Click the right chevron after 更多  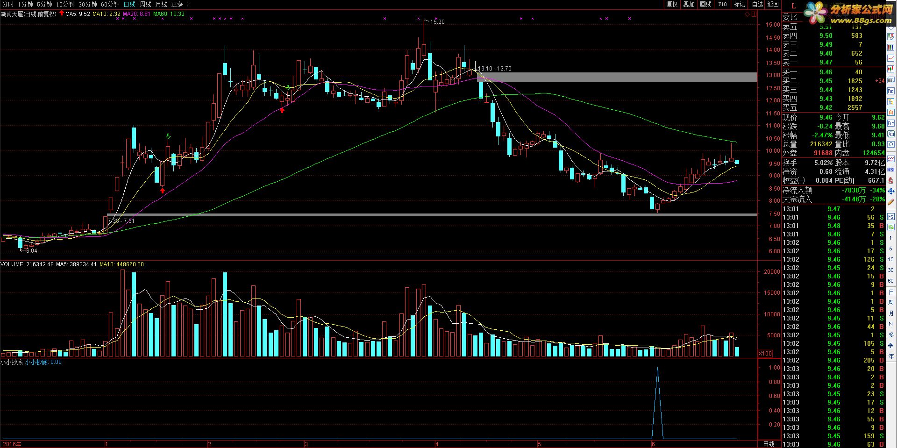(188, 4)
